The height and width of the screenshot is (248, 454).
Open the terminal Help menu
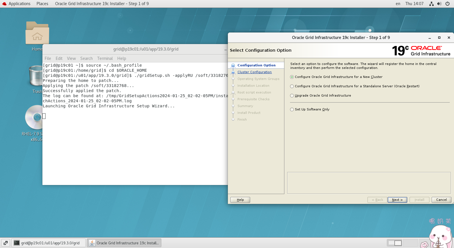coord(122,58)
